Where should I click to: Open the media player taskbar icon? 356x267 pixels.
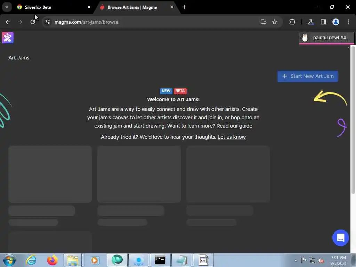(94, 260)
